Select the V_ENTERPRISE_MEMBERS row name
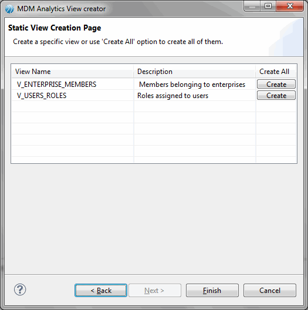Viewport: 308px width, 310px height. pyautogui.click(x=56, y=85)
